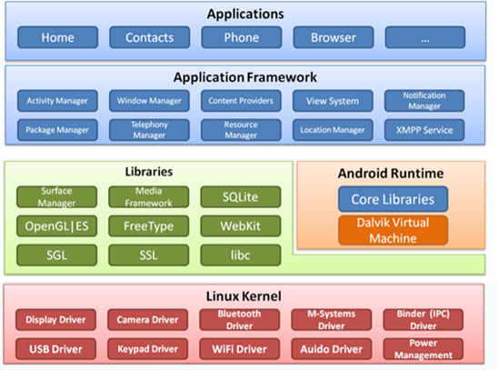Click the Auido Driver box
Screen dimensions: 498x370
click(332, 349)
